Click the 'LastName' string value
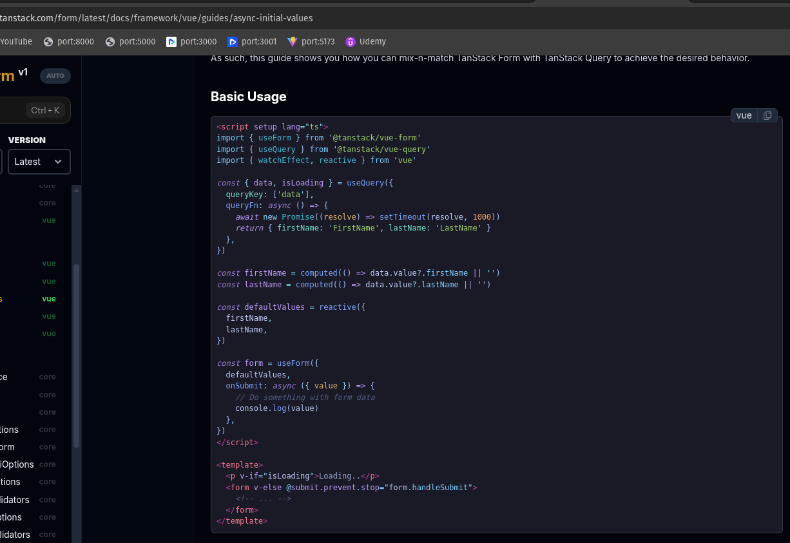The height and width of the screenshot is (543, 790). 459,228
